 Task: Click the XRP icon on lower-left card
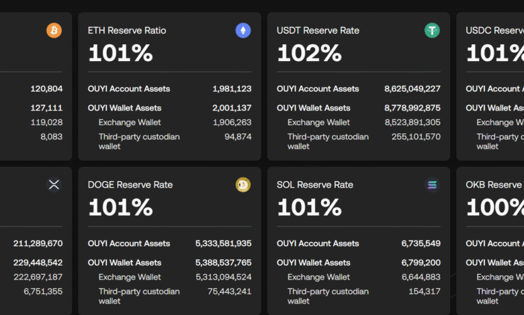54,185
